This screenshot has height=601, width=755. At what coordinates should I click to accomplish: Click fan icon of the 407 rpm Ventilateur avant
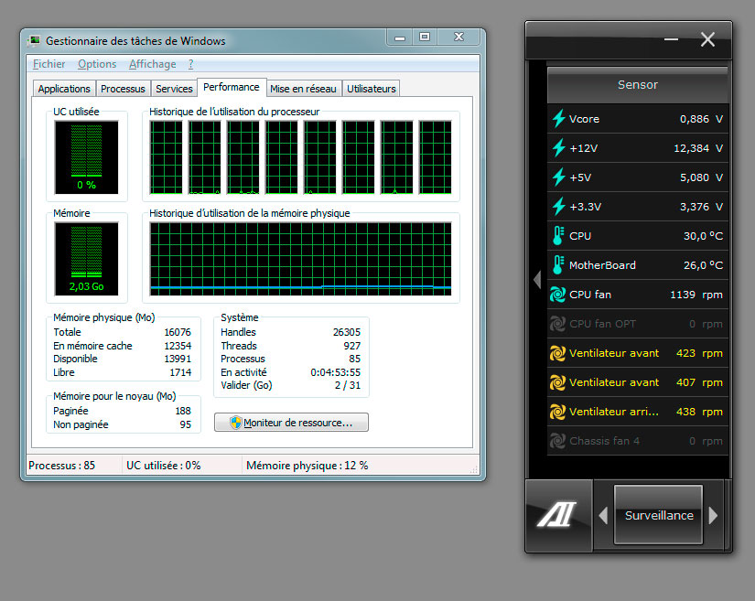click(557, 382)
